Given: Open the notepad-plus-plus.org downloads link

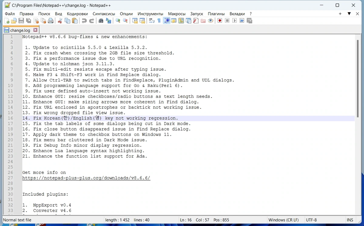Looking at the screenshot, I should (x=86, y=178).
